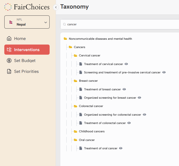The image size is (179, 166).
Task: Click the FairChoices logo icon
Action: tap(8, 7)
